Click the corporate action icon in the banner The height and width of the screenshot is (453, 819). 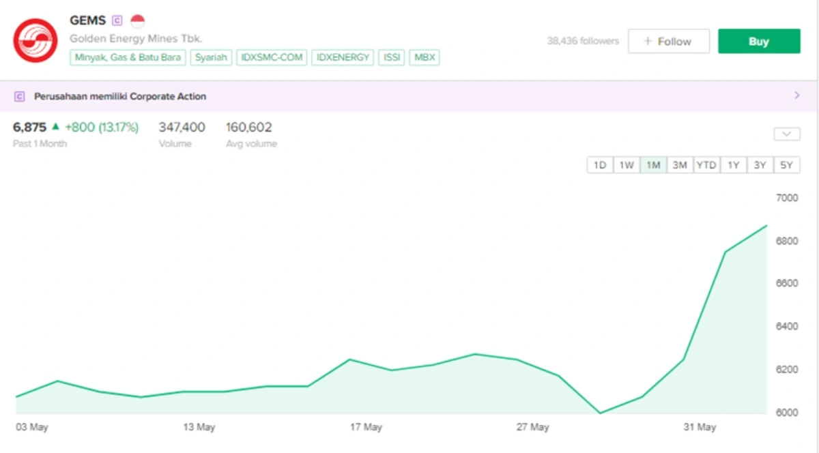(20, 96)
